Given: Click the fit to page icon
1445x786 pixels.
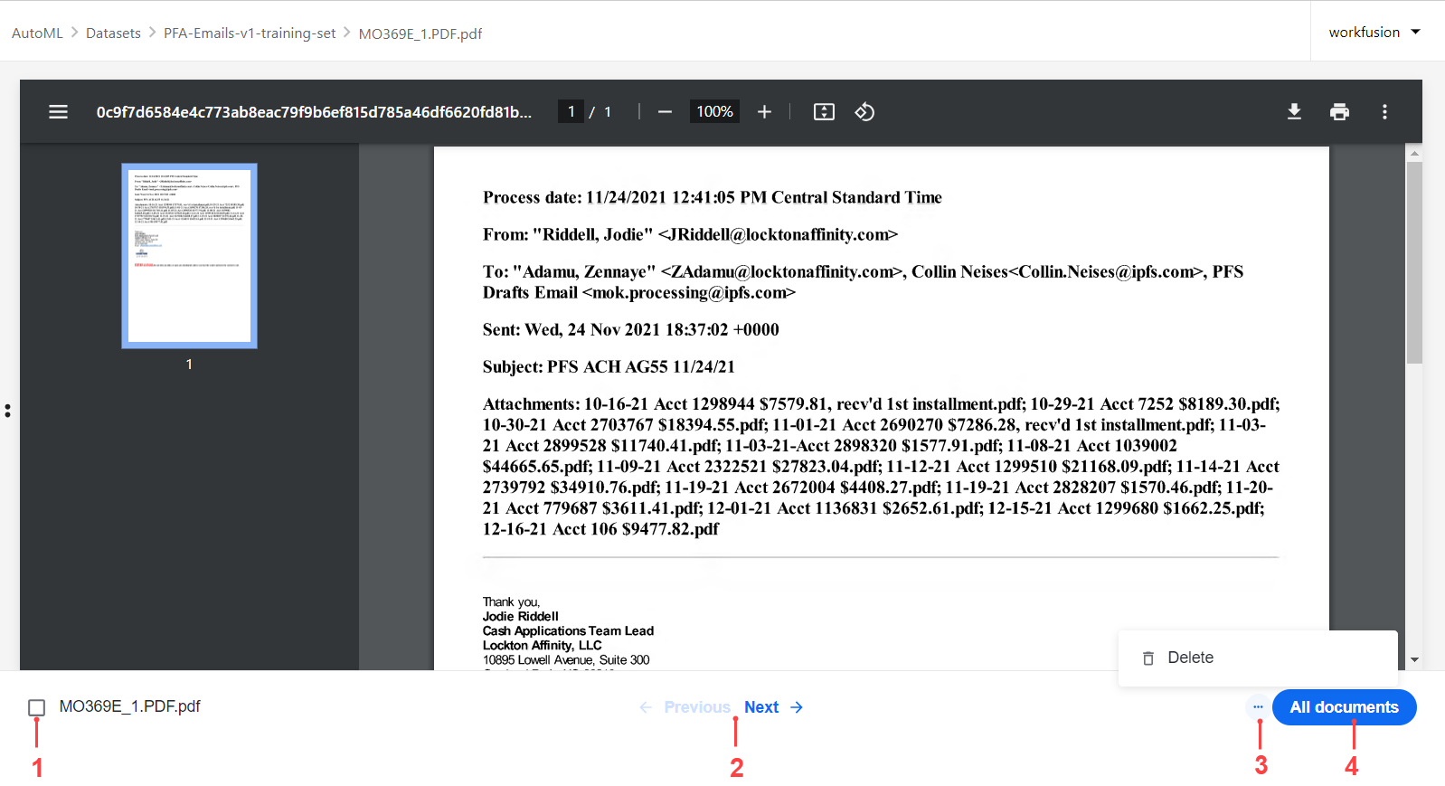Looking at the screenshot, I should pos(824,112).
